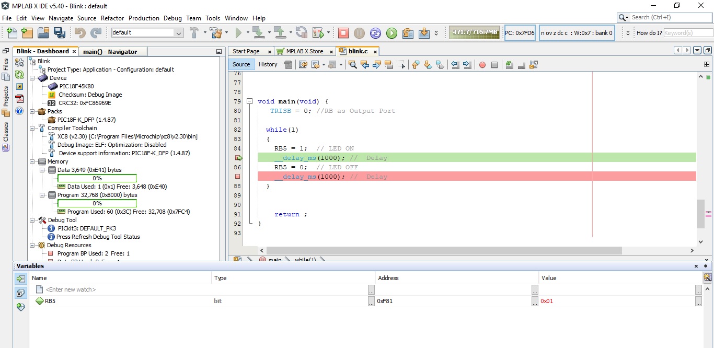Screen dimensions: 714x348
Task: Open configuration dropdown showing default
Action: (x=147, y=32)
